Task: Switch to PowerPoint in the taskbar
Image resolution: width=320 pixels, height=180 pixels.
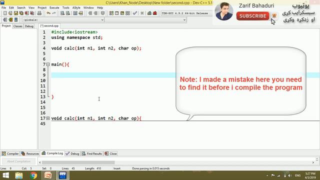Action: pyautogui.click(x=48, y=175)
